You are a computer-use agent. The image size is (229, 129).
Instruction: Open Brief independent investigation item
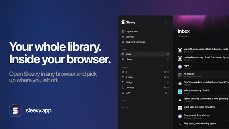click(203, 83)
